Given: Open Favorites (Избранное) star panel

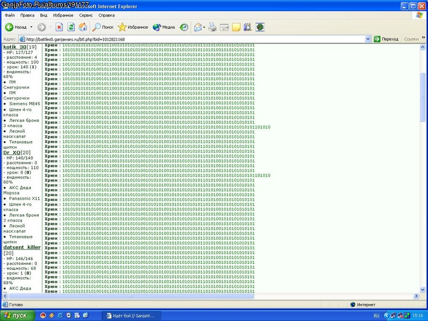Looking at the screenshot, I should [133, 27].
